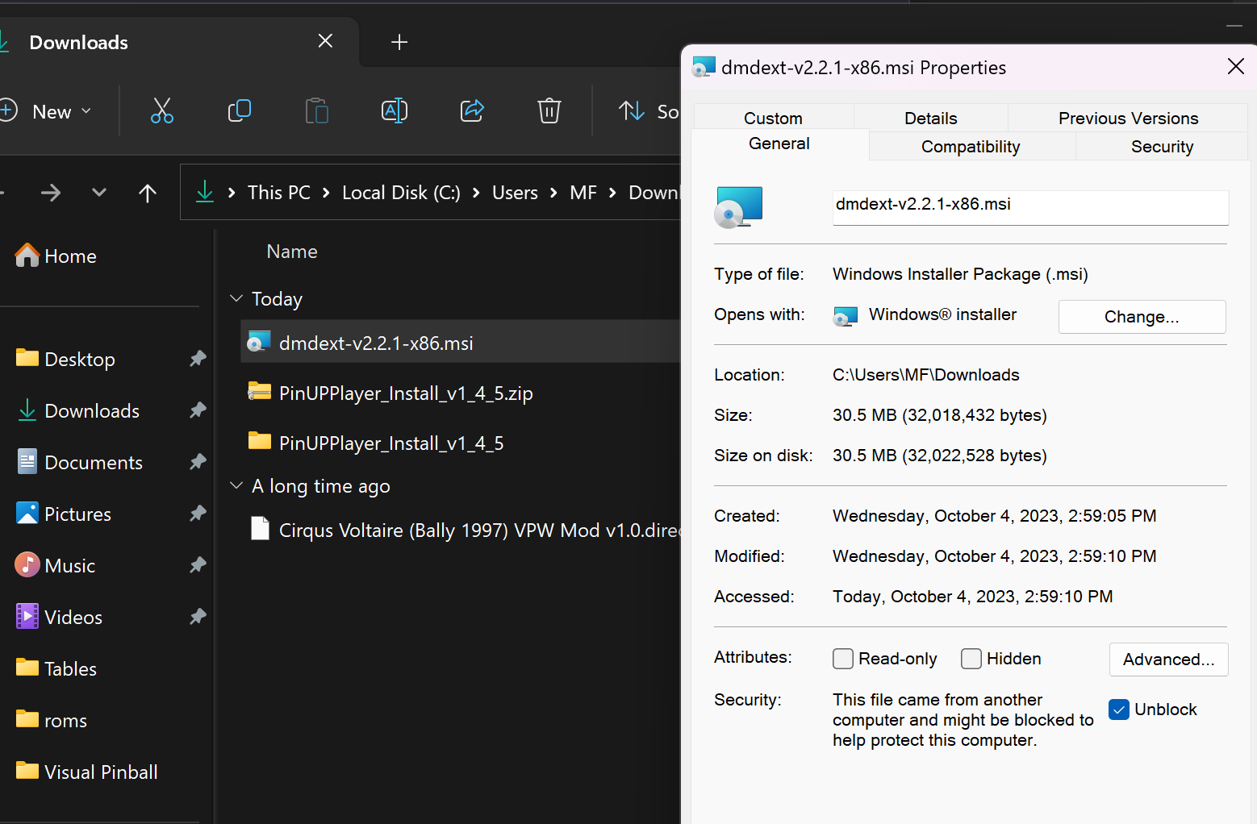Copy the selected file with the Copy icon

pos(239,111)
